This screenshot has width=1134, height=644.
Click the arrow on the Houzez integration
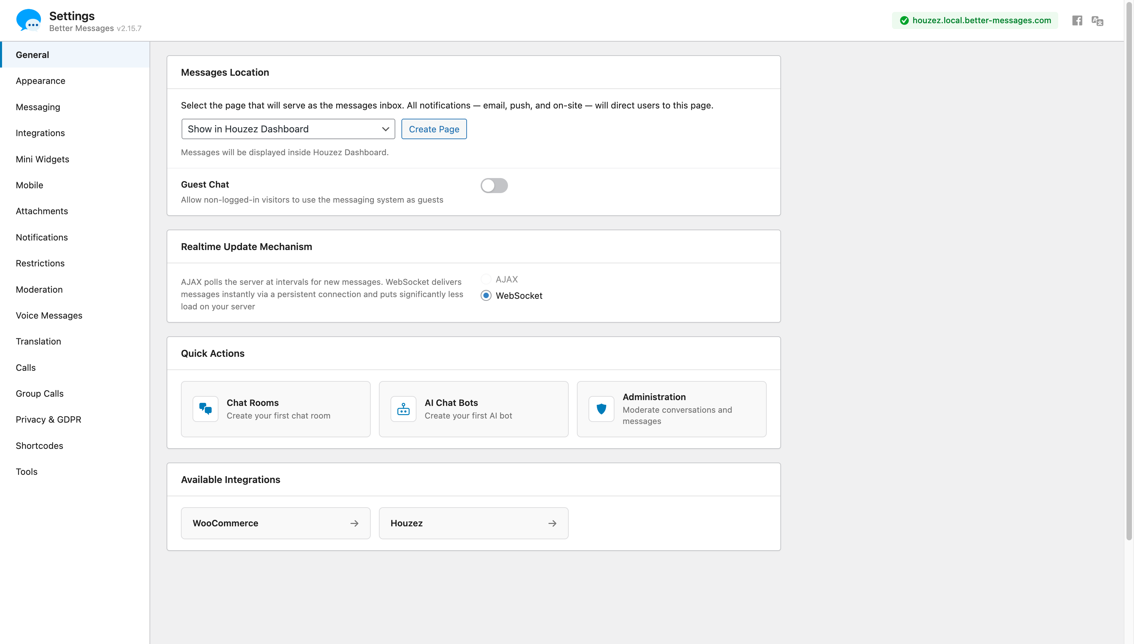click(552, 523)
